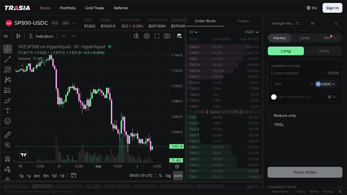Open the Fibonacci retracement tool
Screen dimensions: 347x195
pyautogui.click(x=8, y=70)
